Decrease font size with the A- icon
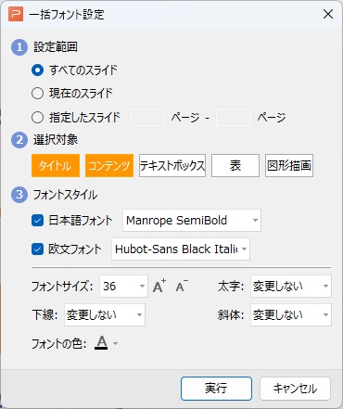The height and width of the screenshot is (409, 343). pos(182,286)
